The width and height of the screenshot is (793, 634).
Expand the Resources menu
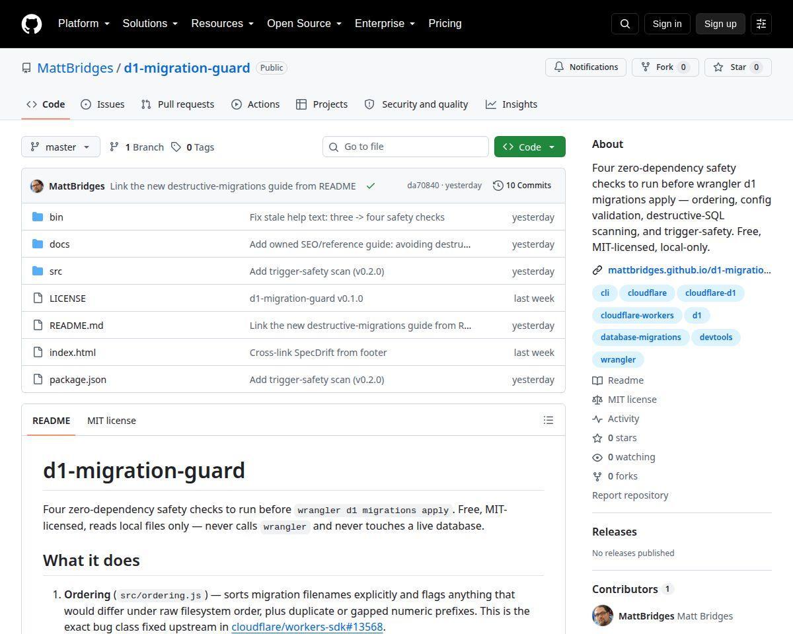coord(223,24)
